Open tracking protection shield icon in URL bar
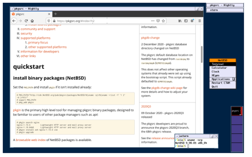Image resolution: width=252 pixels, height=157 pixels. click(x=49, y=21)
